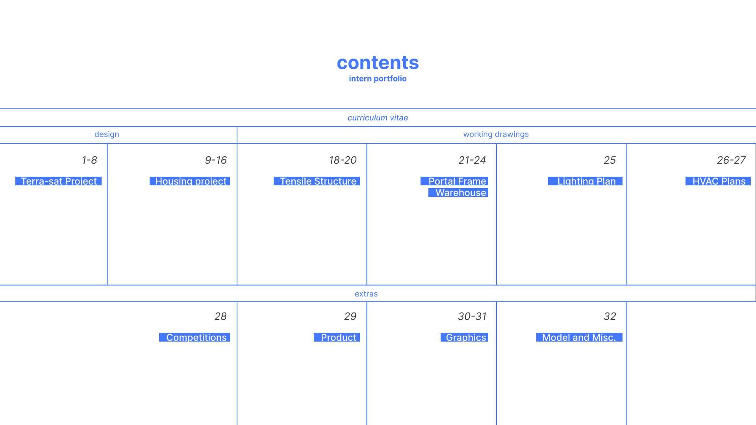
Task: Click the extras section header
Action: (x=366, y=294)
